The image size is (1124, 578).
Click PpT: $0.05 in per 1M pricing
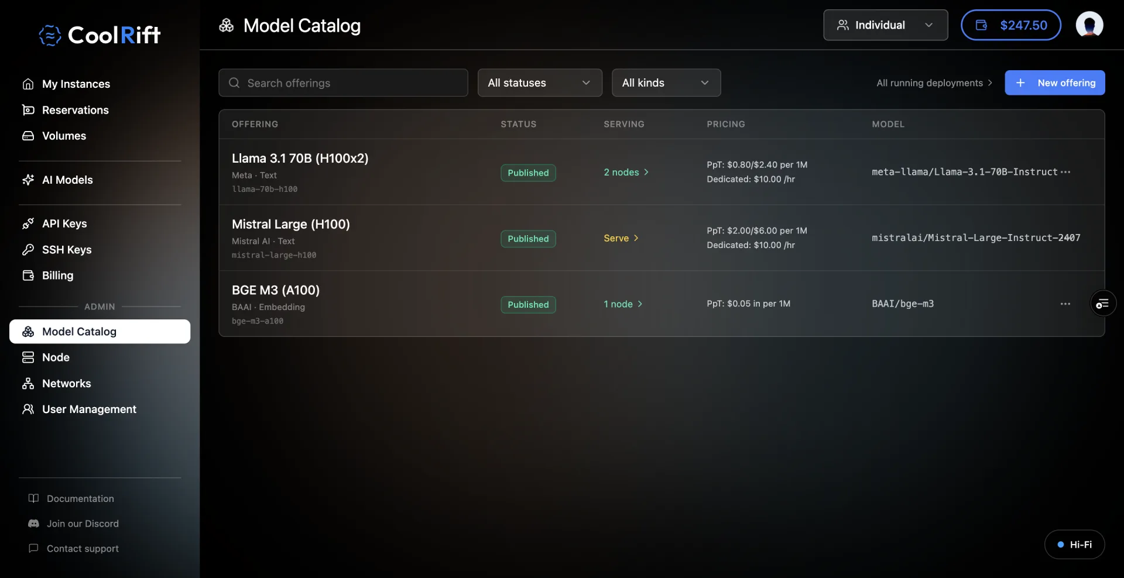pyautogui.click(x=748, y=304)
